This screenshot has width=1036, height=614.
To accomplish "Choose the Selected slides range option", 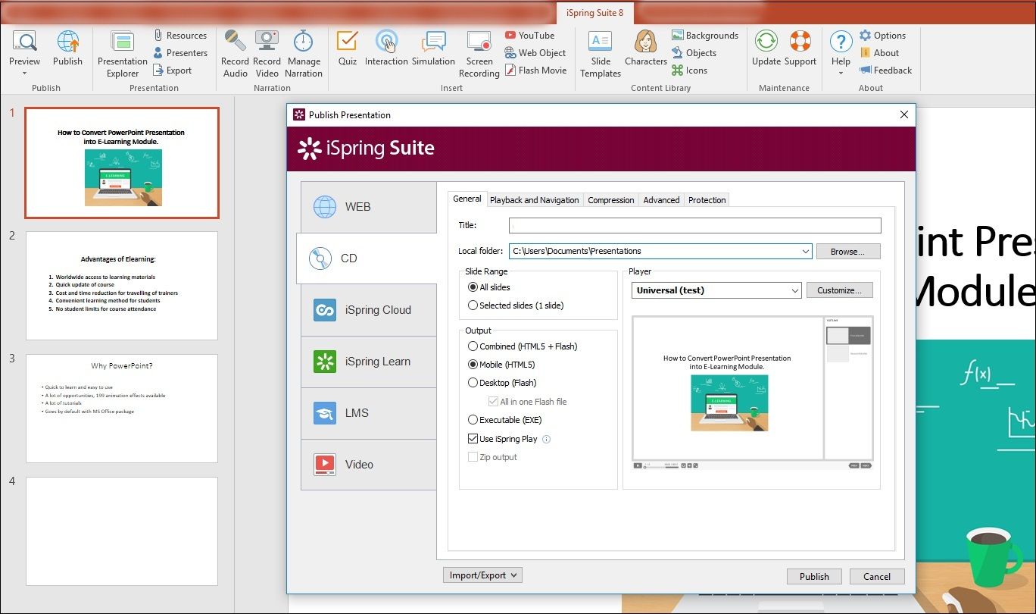I will [473, 303].
